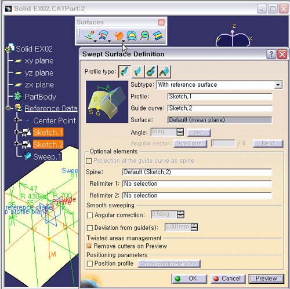Click the Relimiter 1 selection field
Viewport: 290px width, 289px height.
point(197,184)
